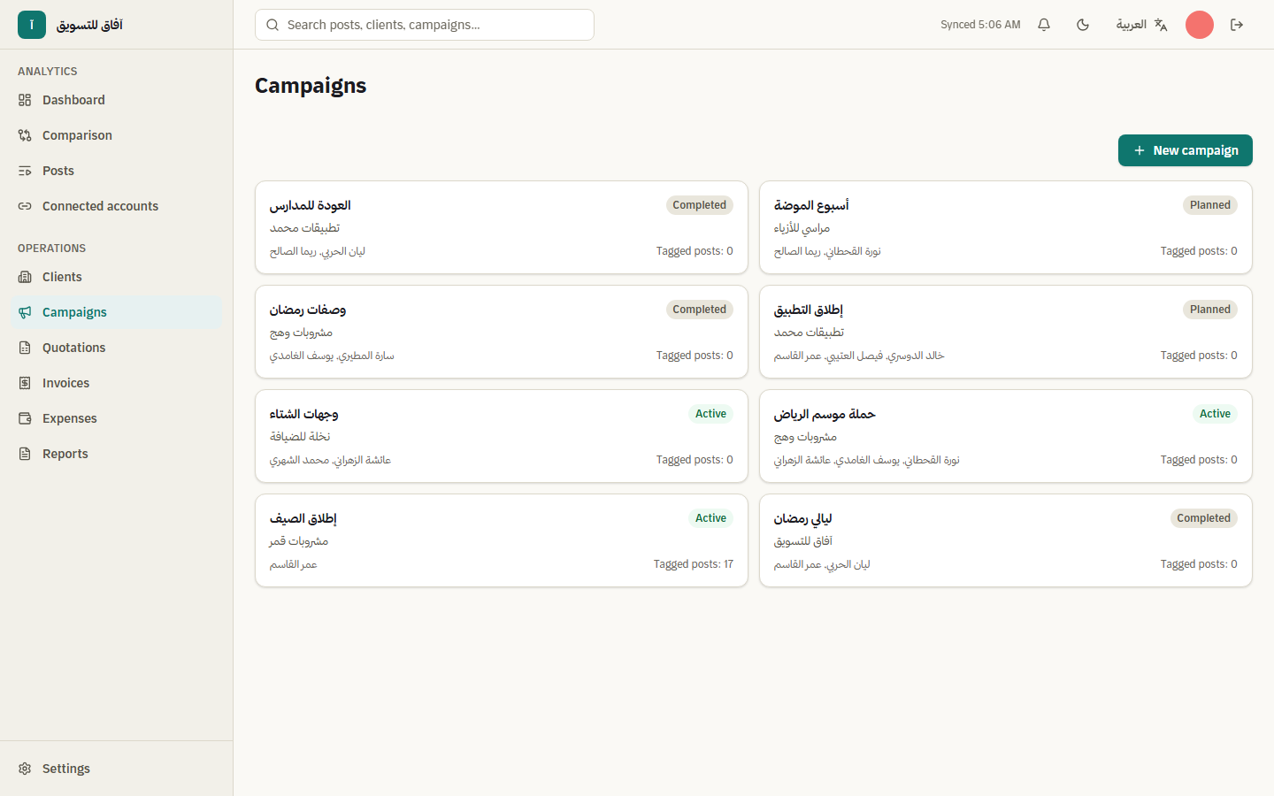This screenshot has width=1274, height=796.
Task: Open Connected accounts link
Action: click(x=116, y=206)
